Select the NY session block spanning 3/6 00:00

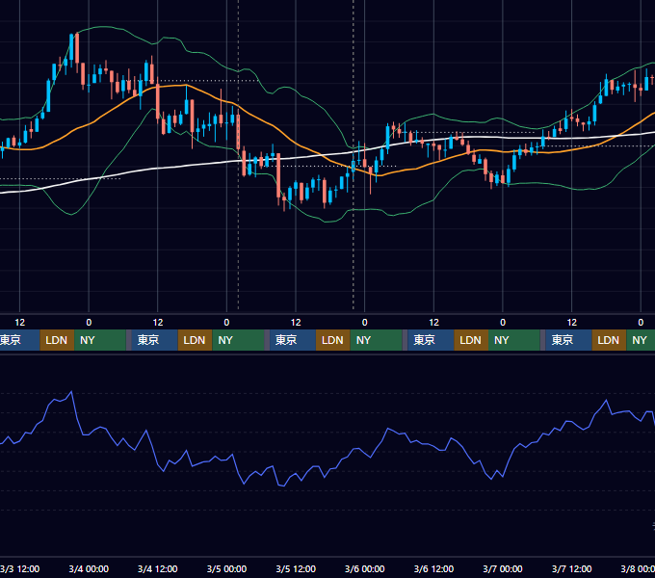click(x=376, y=340)
